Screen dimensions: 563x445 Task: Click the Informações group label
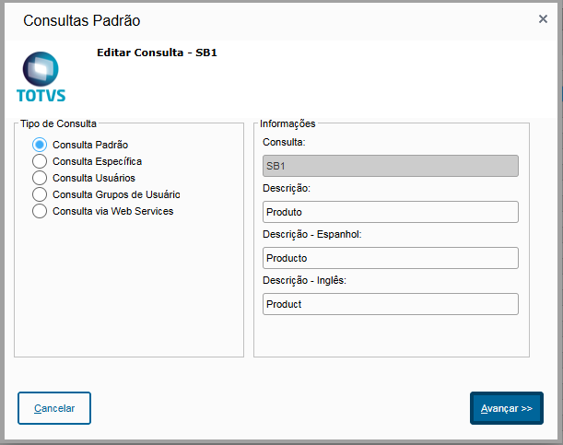[287, 123]
